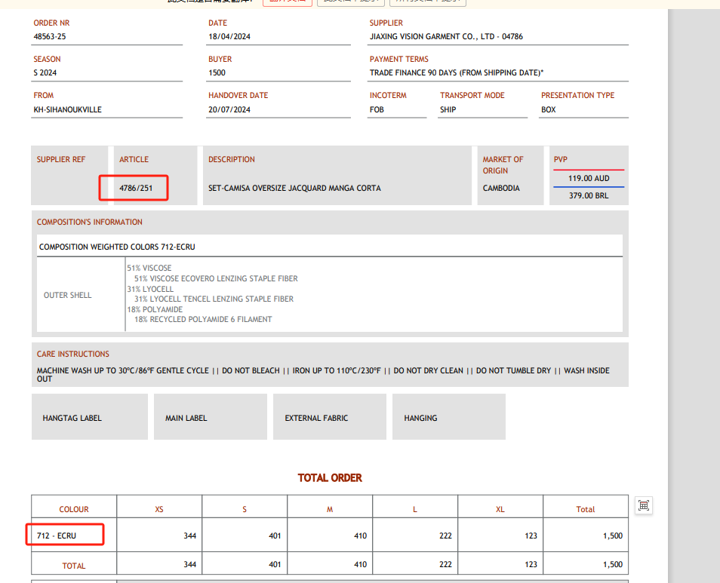
Task: Click the HANGING box
Action: click(448, 417)
